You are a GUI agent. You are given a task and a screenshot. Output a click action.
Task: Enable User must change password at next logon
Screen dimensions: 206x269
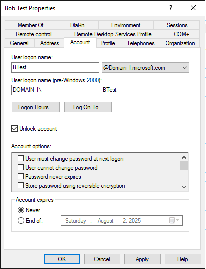[21, 159]
